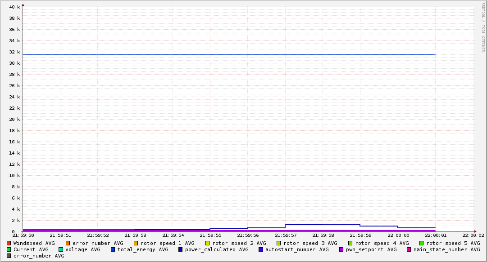
Task: Click the 21:59:55 time axis label
Action: pos(210,235)
